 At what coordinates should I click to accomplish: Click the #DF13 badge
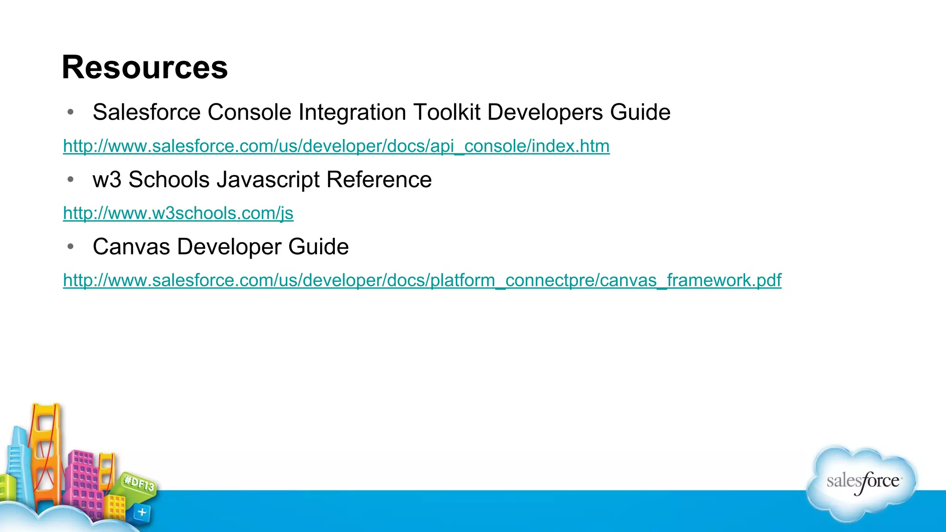click(139, 484)
